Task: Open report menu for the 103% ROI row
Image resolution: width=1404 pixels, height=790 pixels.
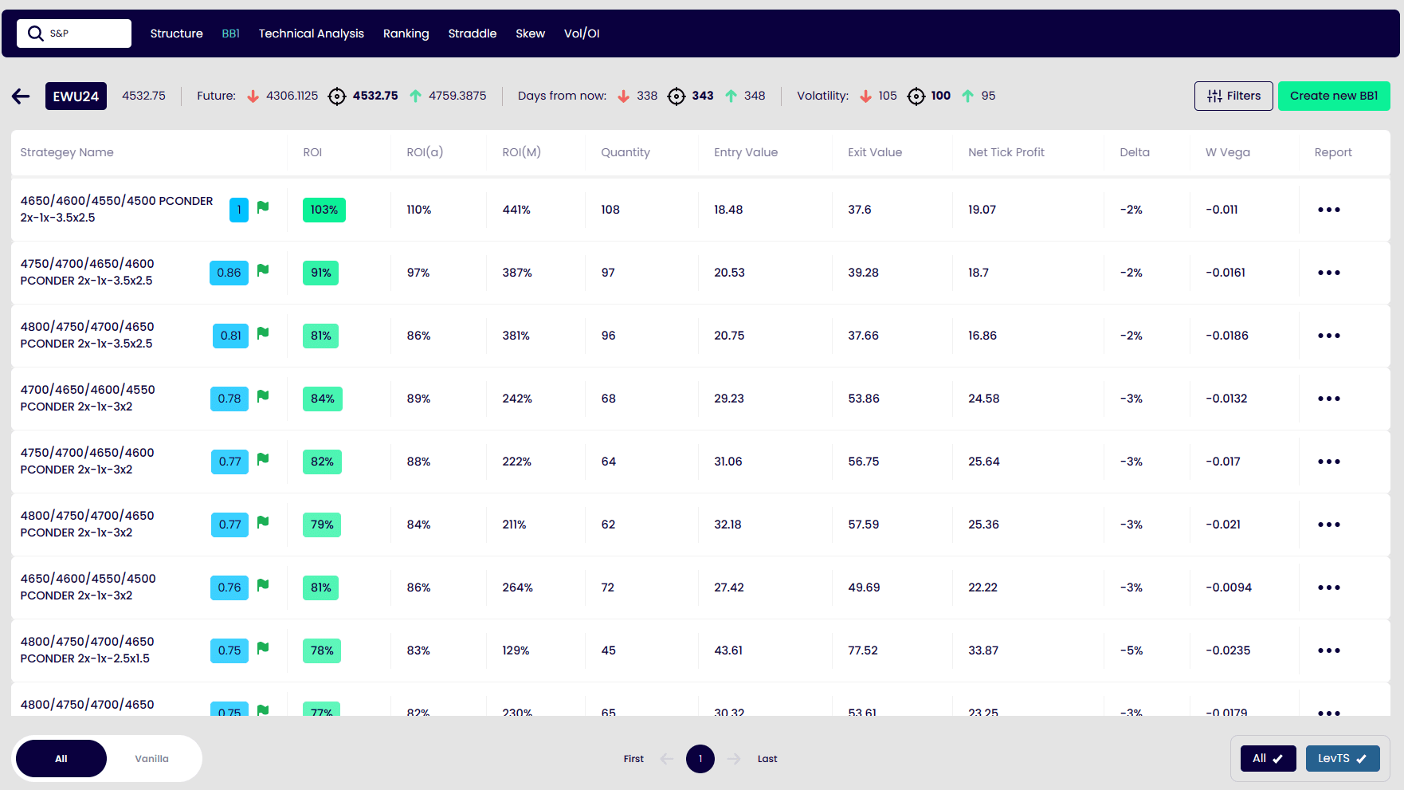Action: (x=1328, y=210)
